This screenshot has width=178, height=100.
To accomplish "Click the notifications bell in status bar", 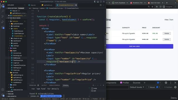I will [x=103, y=99].
